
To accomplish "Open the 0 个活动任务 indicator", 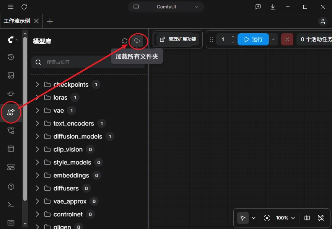I will click(314, 39).
